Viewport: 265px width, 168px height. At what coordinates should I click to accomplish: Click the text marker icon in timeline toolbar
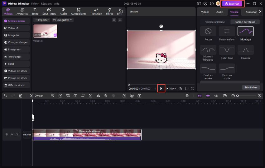(x=60, y=96)
